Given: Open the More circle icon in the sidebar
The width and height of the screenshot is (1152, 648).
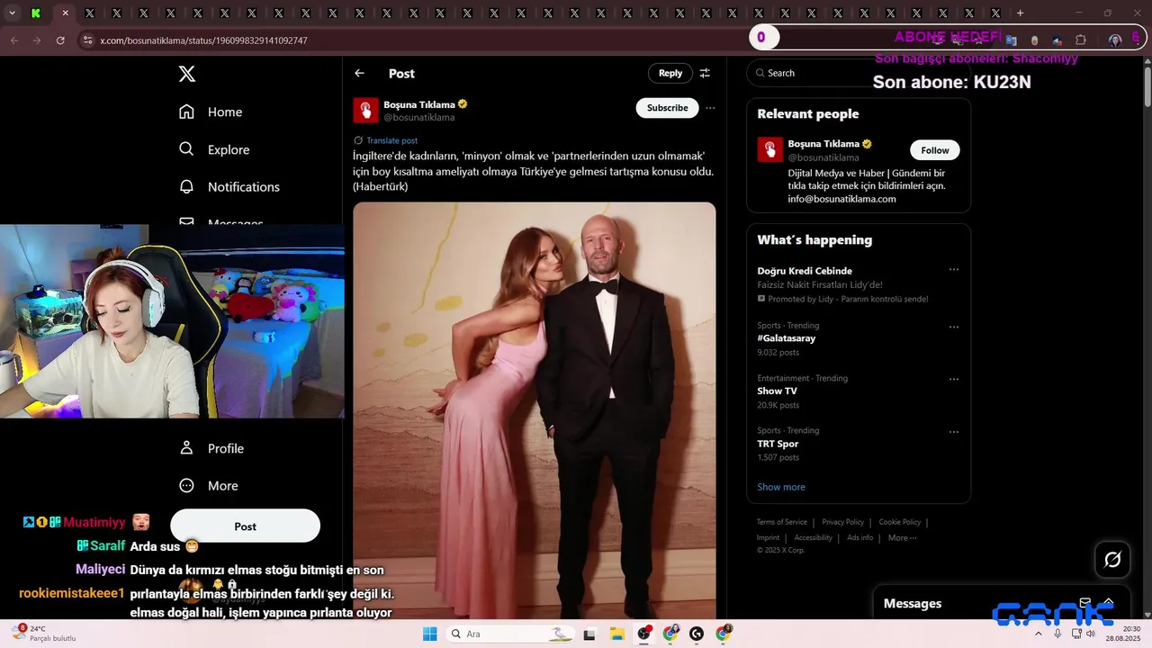Looking at the screenshot, I should [x=186, y=485].
